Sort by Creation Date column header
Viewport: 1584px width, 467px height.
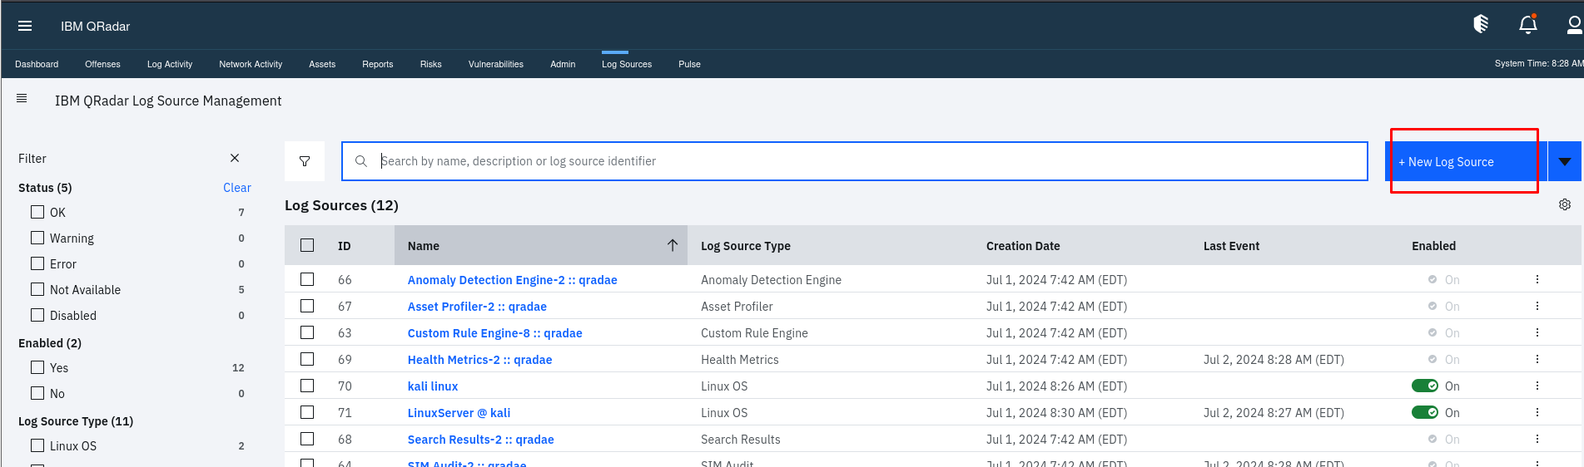point(1023,246)
